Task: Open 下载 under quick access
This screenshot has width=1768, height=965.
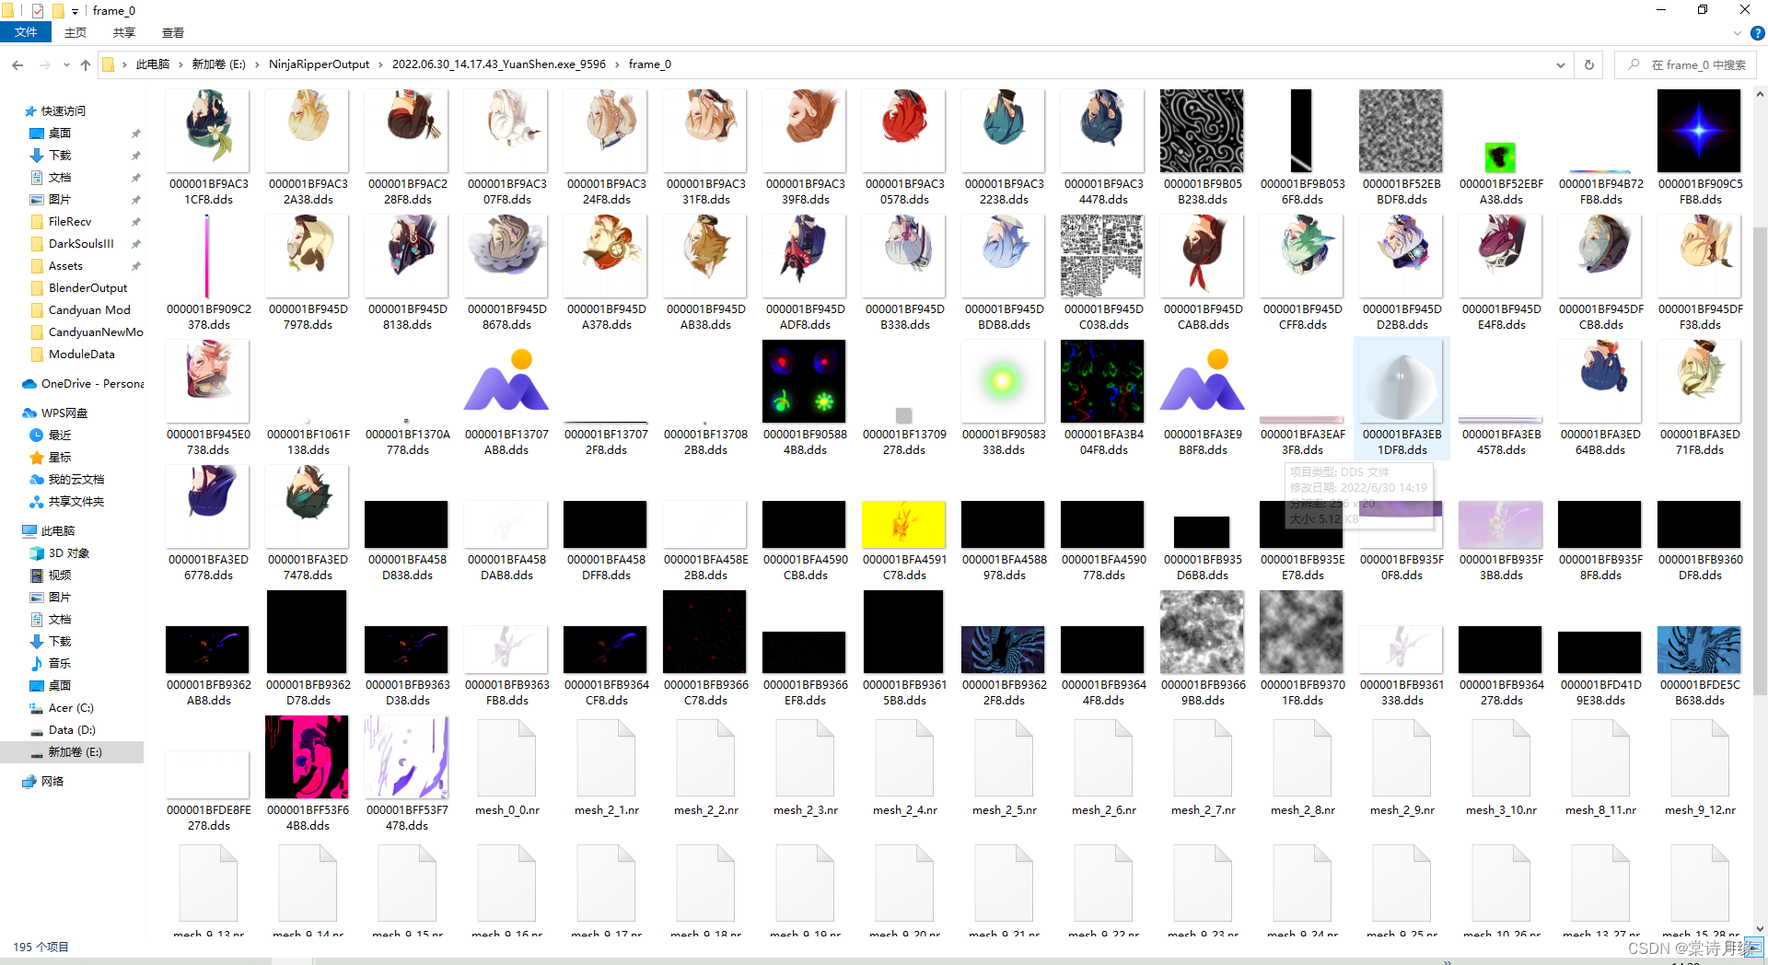Action: pos(59,155)
